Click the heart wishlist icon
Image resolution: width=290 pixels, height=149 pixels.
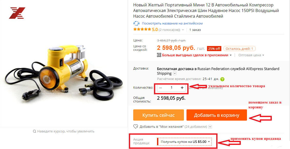pos(136,127)
